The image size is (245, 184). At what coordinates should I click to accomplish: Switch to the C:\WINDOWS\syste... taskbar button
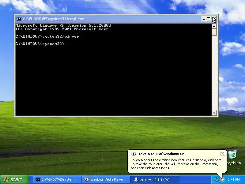57,179
